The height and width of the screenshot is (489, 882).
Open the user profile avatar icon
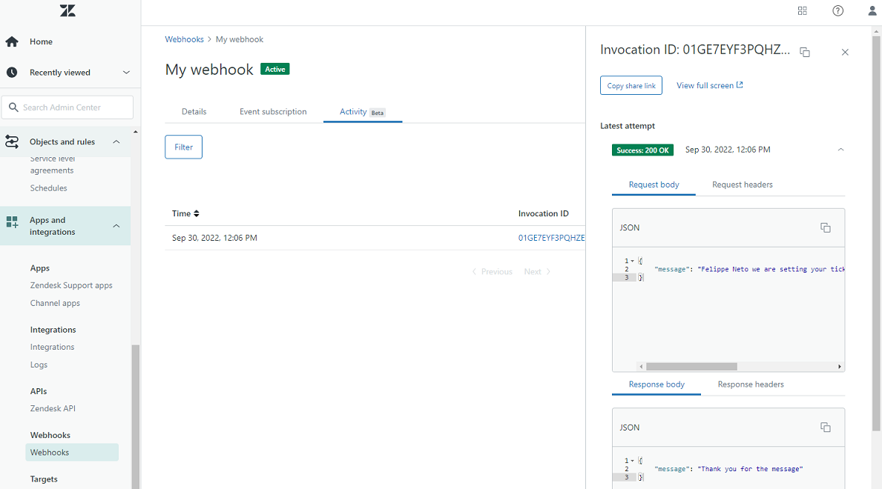872,10
